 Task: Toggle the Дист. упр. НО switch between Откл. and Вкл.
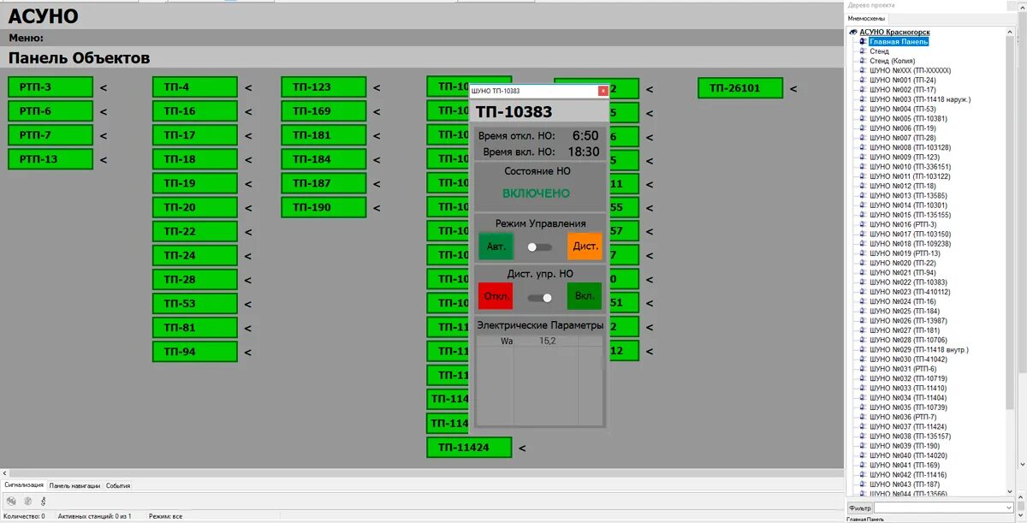pos(539,298)
